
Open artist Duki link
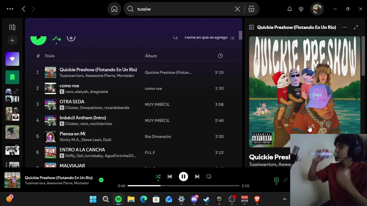click(107, 140)
